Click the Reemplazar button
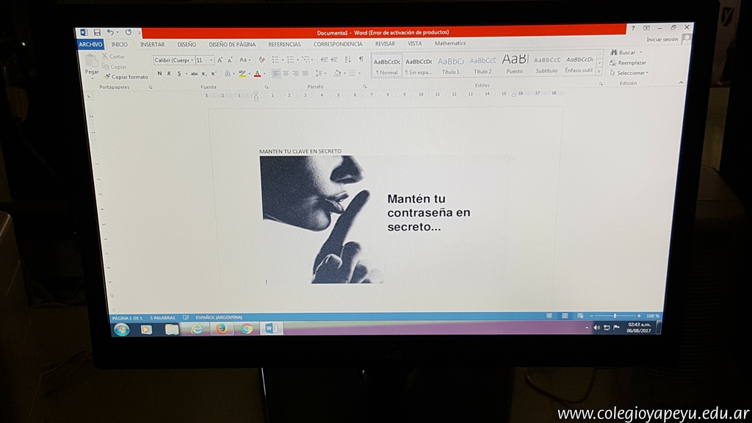 point(629,62)
